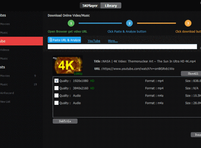Click the green step 1 circle
The height and width of the screenshot is (148, 201).
coord(71,23)
